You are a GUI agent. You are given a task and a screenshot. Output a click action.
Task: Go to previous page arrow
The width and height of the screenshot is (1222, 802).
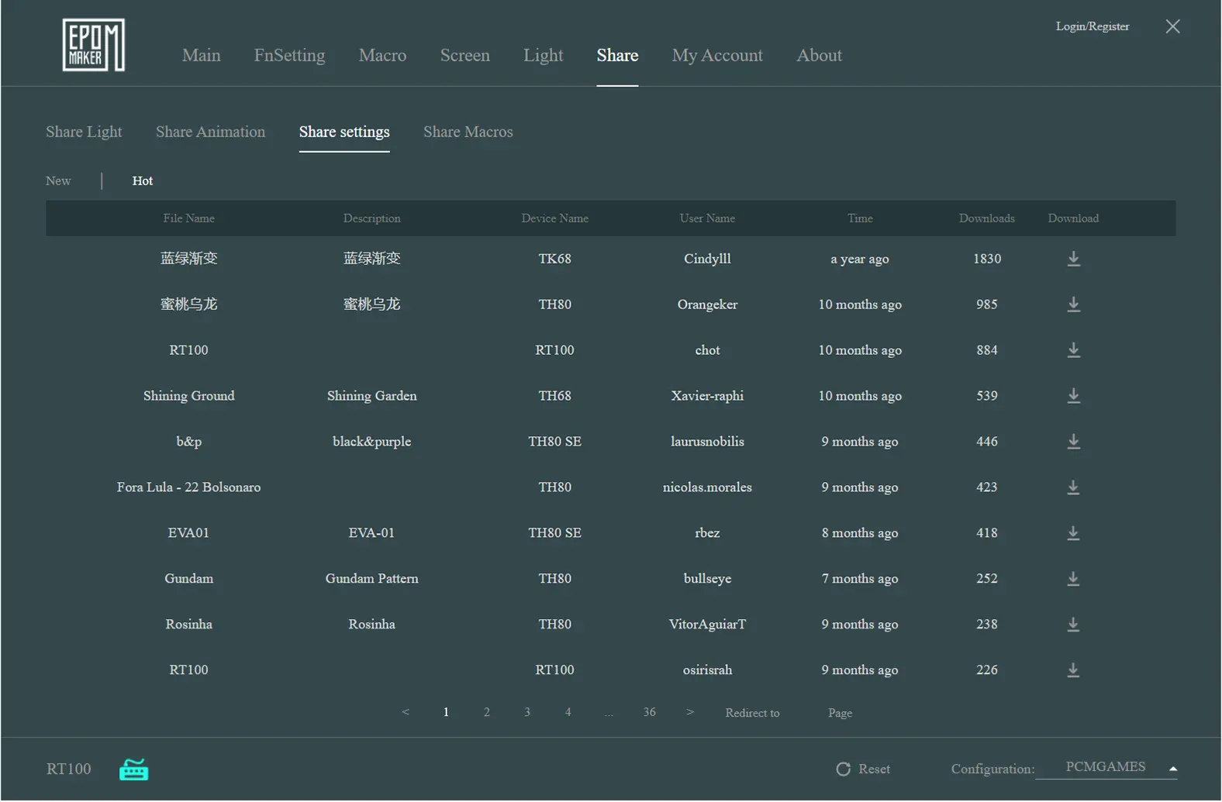click(406, 712)
